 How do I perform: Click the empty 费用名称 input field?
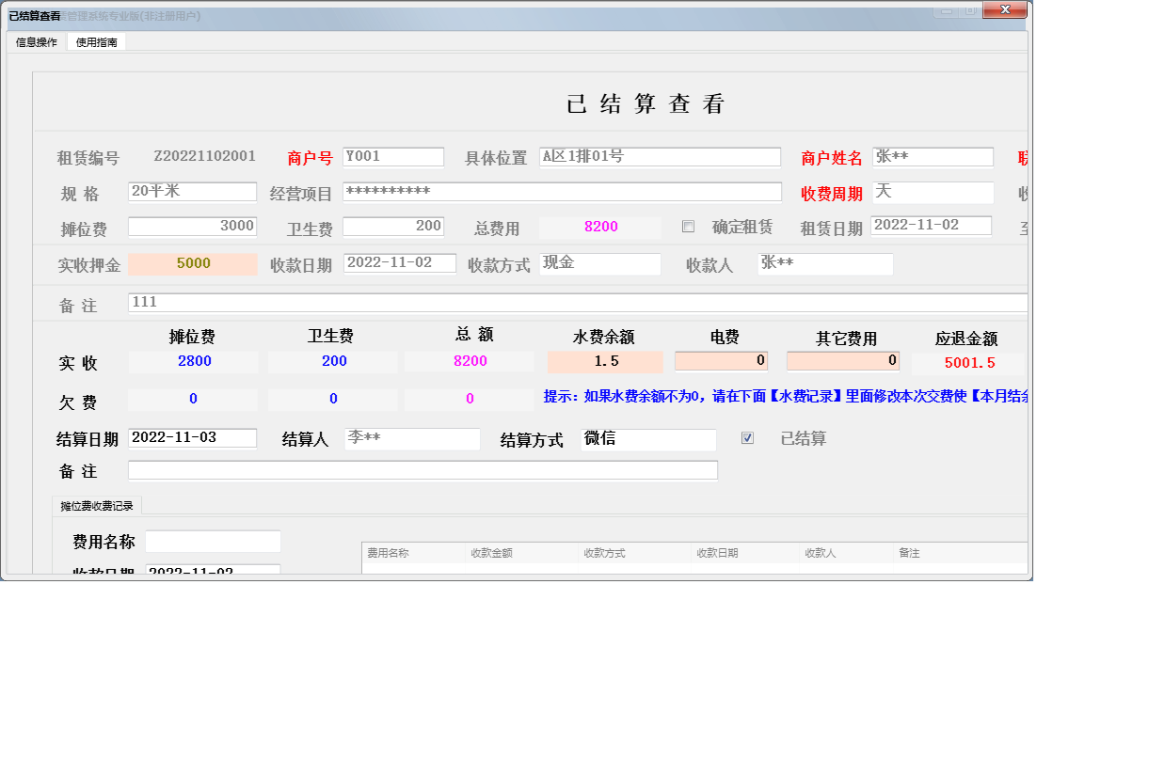click(213, 542)
